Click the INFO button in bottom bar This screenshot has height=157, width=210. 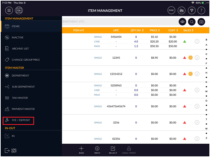click(97, 150)
